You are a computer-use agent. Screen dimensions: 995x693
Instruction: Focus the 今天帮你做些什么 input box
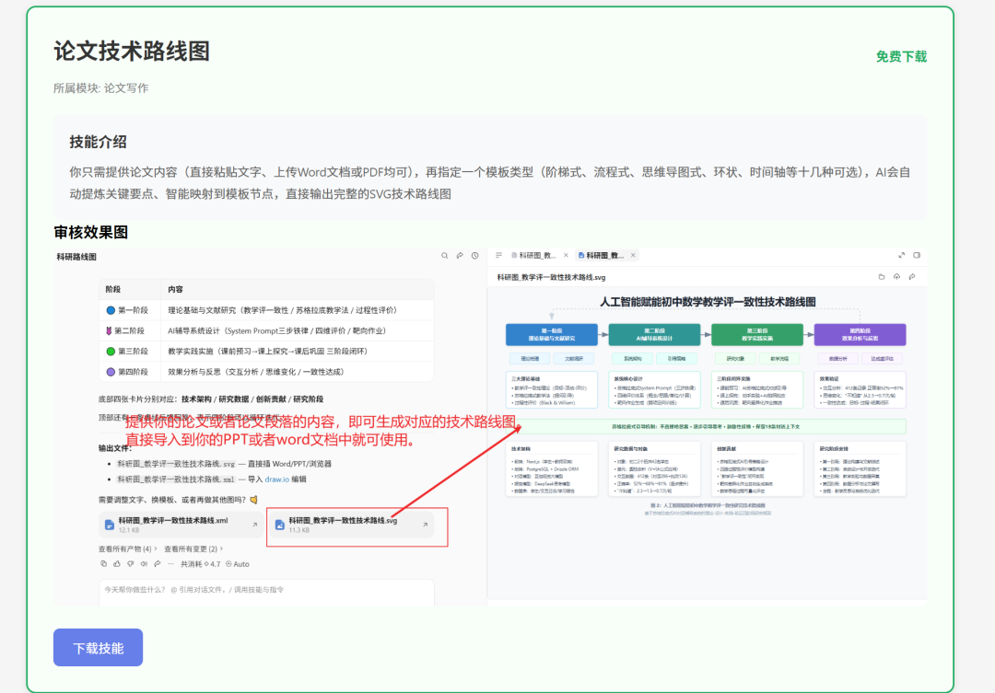tap(266, 591)
